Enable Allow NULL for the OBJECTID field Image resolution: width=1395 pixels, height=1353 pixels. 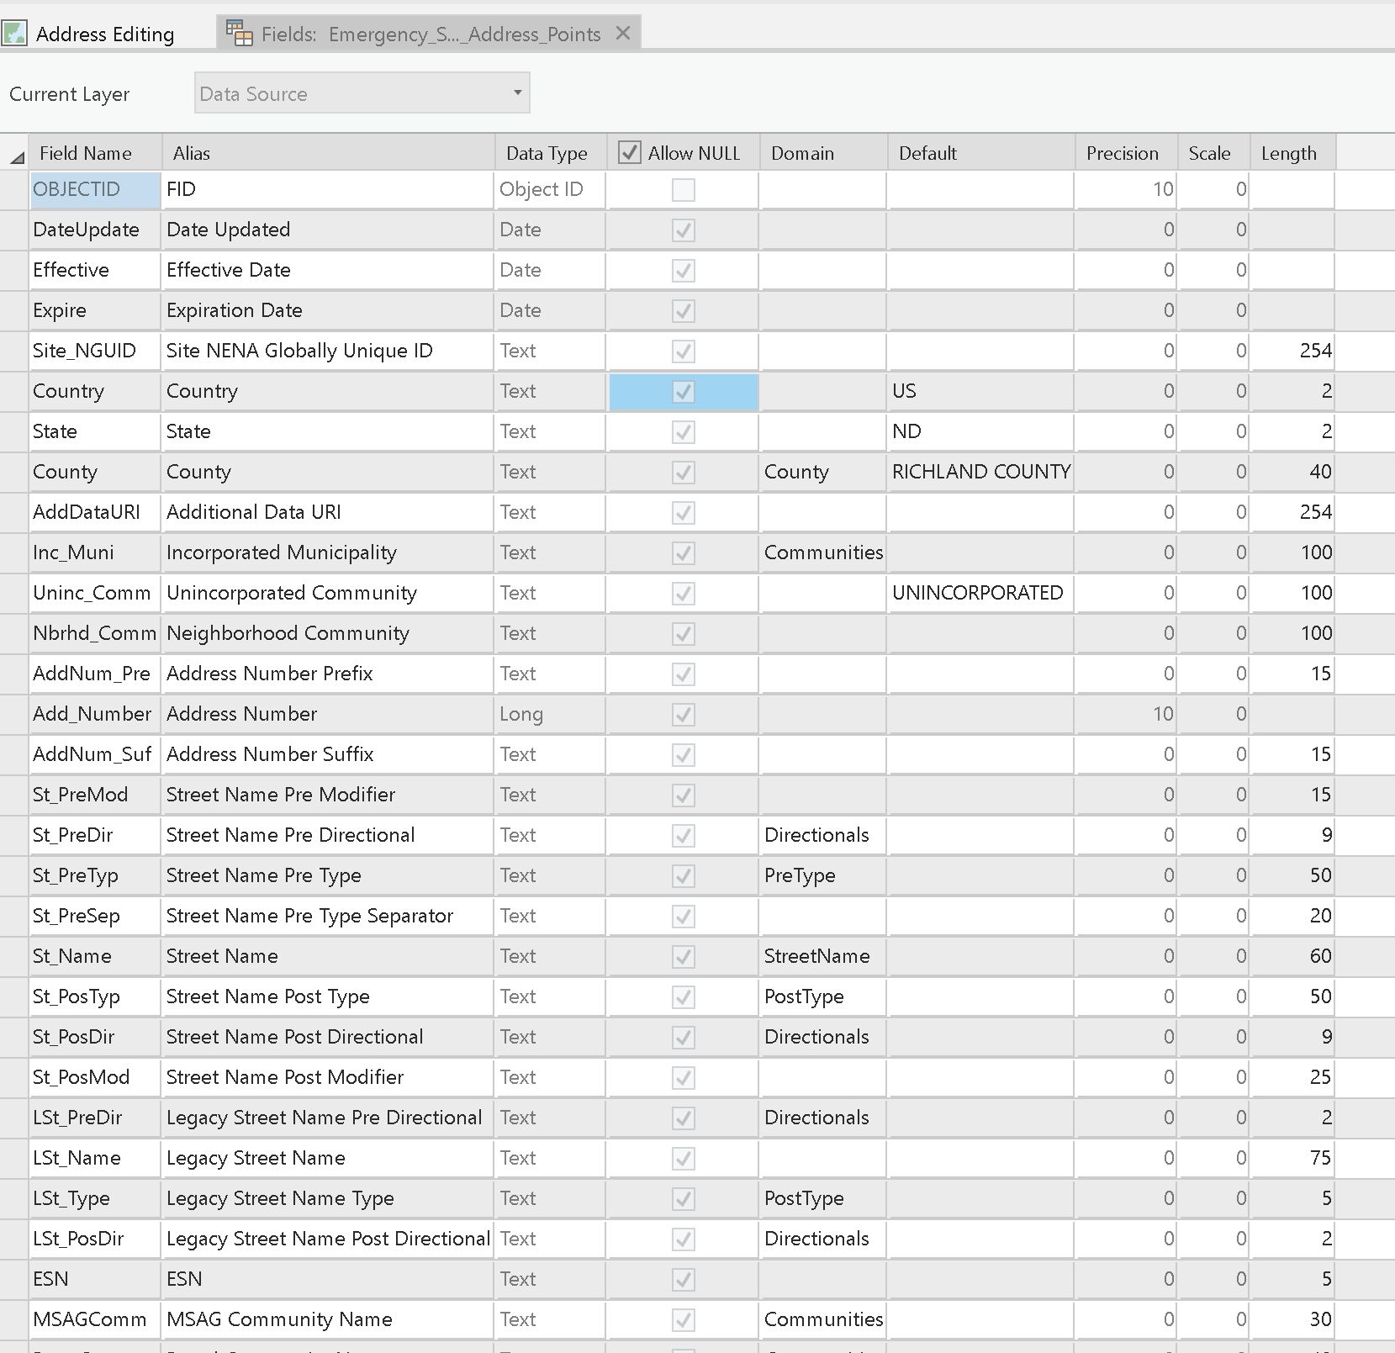pyautogui.click(x=682, y=190)
